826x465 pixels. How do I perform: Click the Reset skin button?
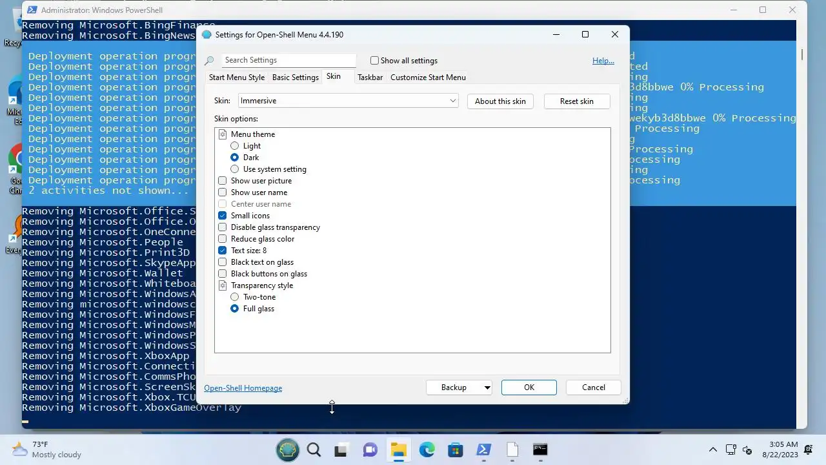(577, 101)
